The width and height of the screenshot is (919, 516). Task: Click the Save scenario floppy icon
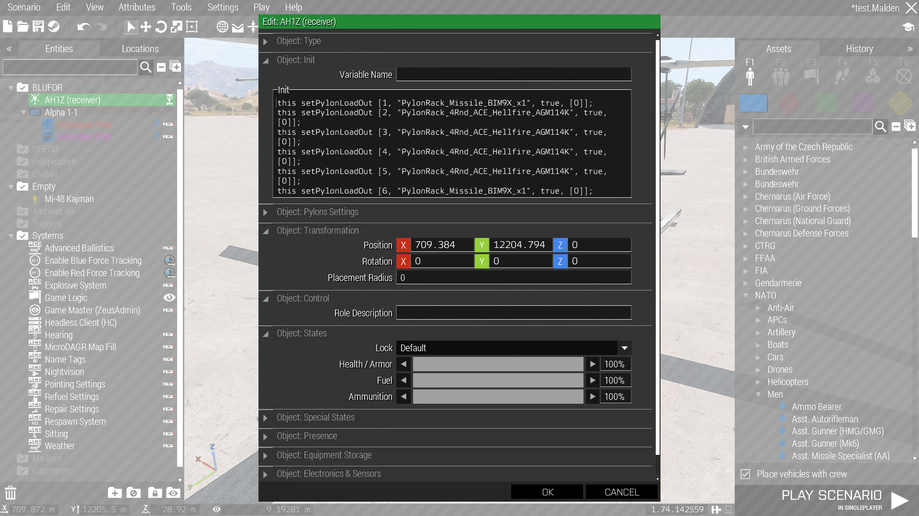[x=38, y=27]
